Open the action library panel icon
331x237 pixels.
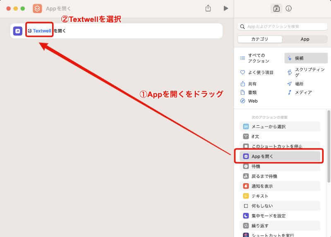(x=276, y=8)
